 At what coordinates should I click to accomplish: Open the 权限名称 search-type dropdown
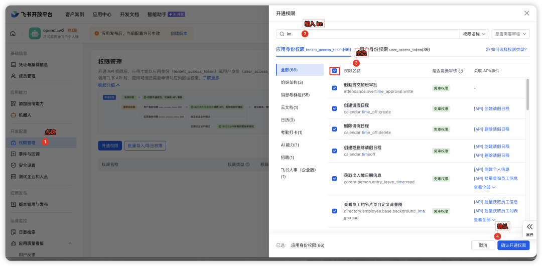[x=474, y=34]
